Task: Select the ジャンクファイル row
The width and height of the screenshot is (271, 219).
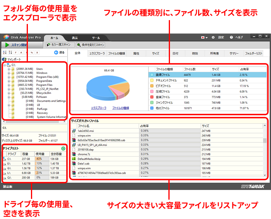Action: click(208, 103)
